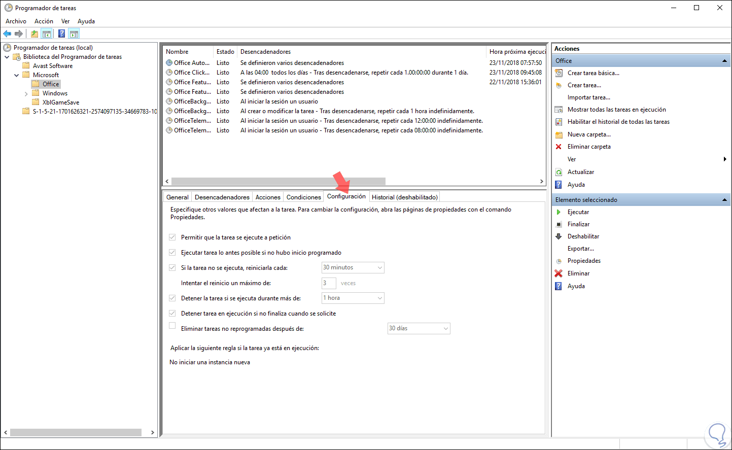
Task: Collapse the Office actions section
Action: point(724,61)
